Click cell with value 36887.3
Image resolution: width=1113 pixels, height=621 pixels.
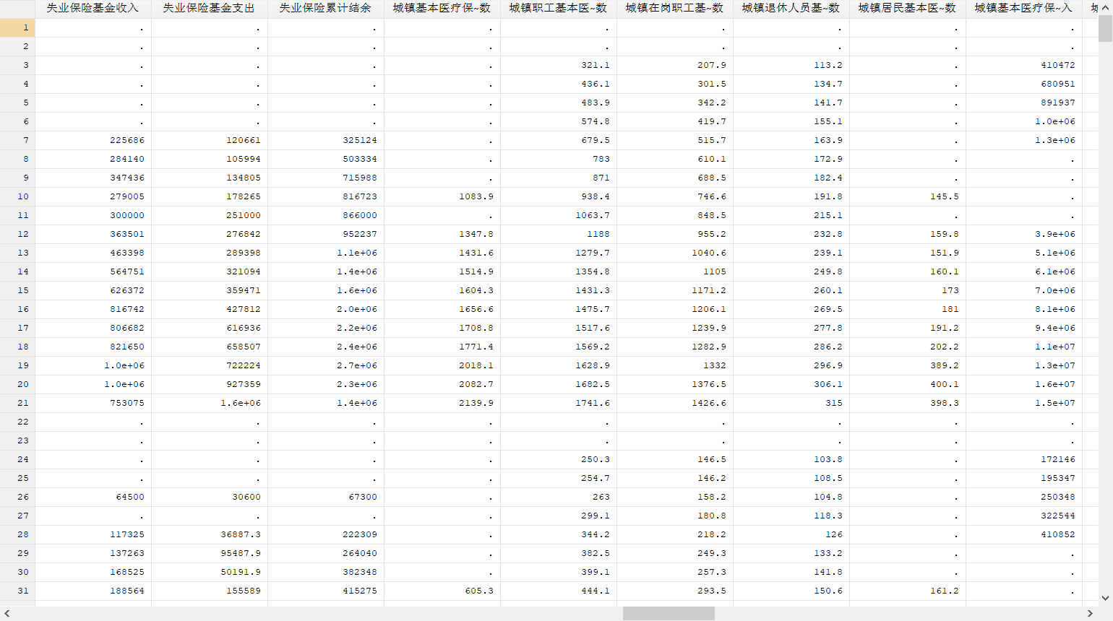pyautogui.click(x=210, y=534)
